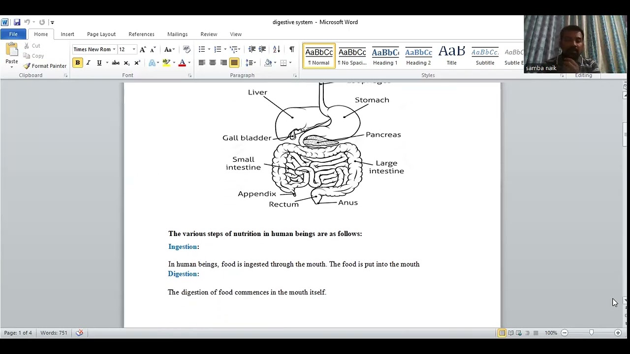Screen dimensions: 630x354
Task: Adjust the zoom slider handle
Action: pos(591,333)
